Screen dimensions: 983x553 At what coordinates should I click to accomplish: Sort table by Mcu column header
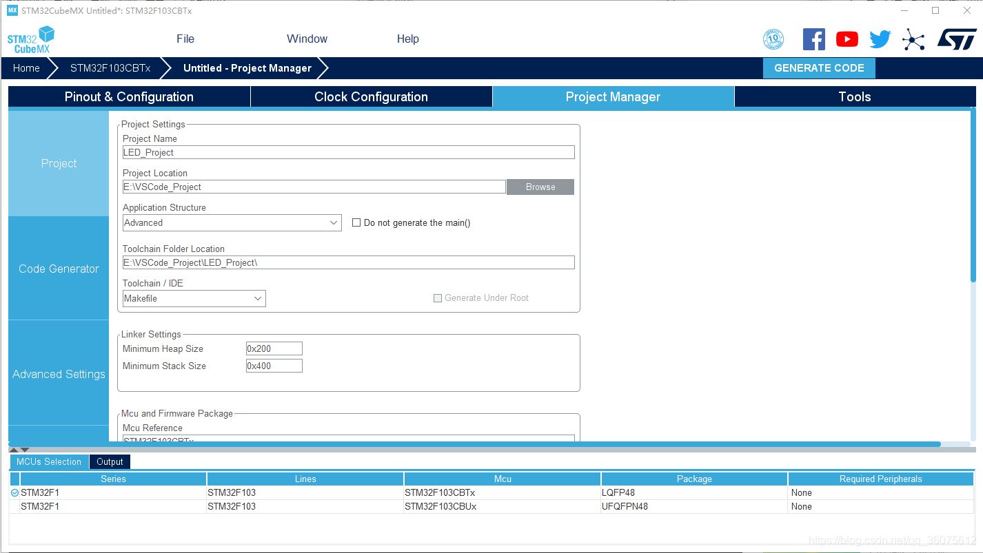pyautogui.click(x=503, y=479)
